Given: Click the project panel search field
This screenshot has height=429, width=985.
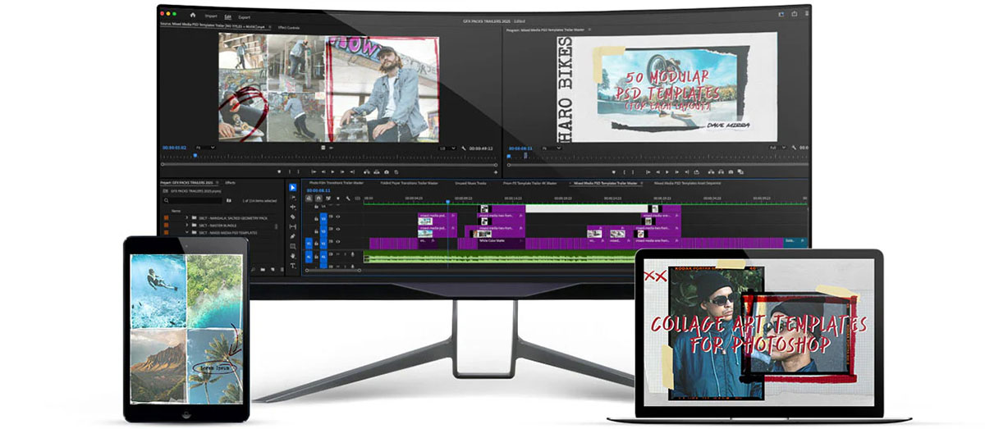Looking at the screenshot, I should coord(197,200).
